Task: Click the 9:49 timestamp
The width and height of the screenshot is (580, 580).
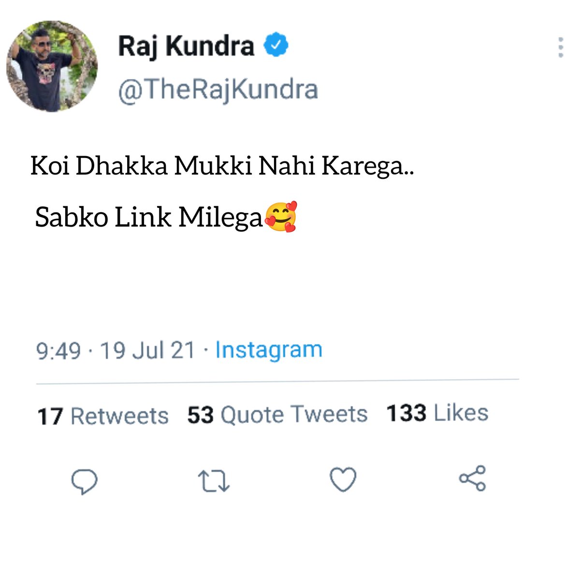Action: point(58,350)
